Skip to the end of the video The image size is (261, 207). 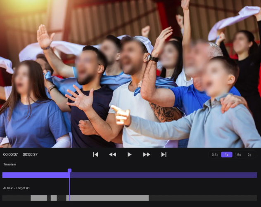pos(164,155)
